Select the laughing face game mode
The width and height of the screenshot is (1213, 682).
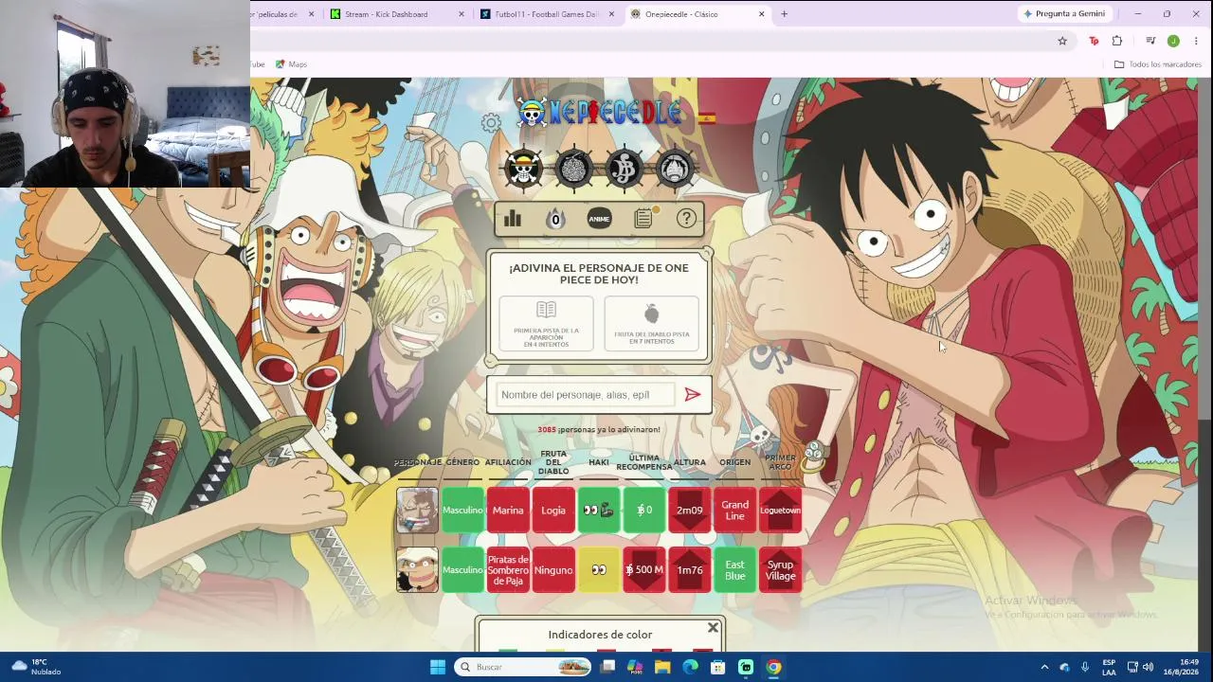coord(675,169)
